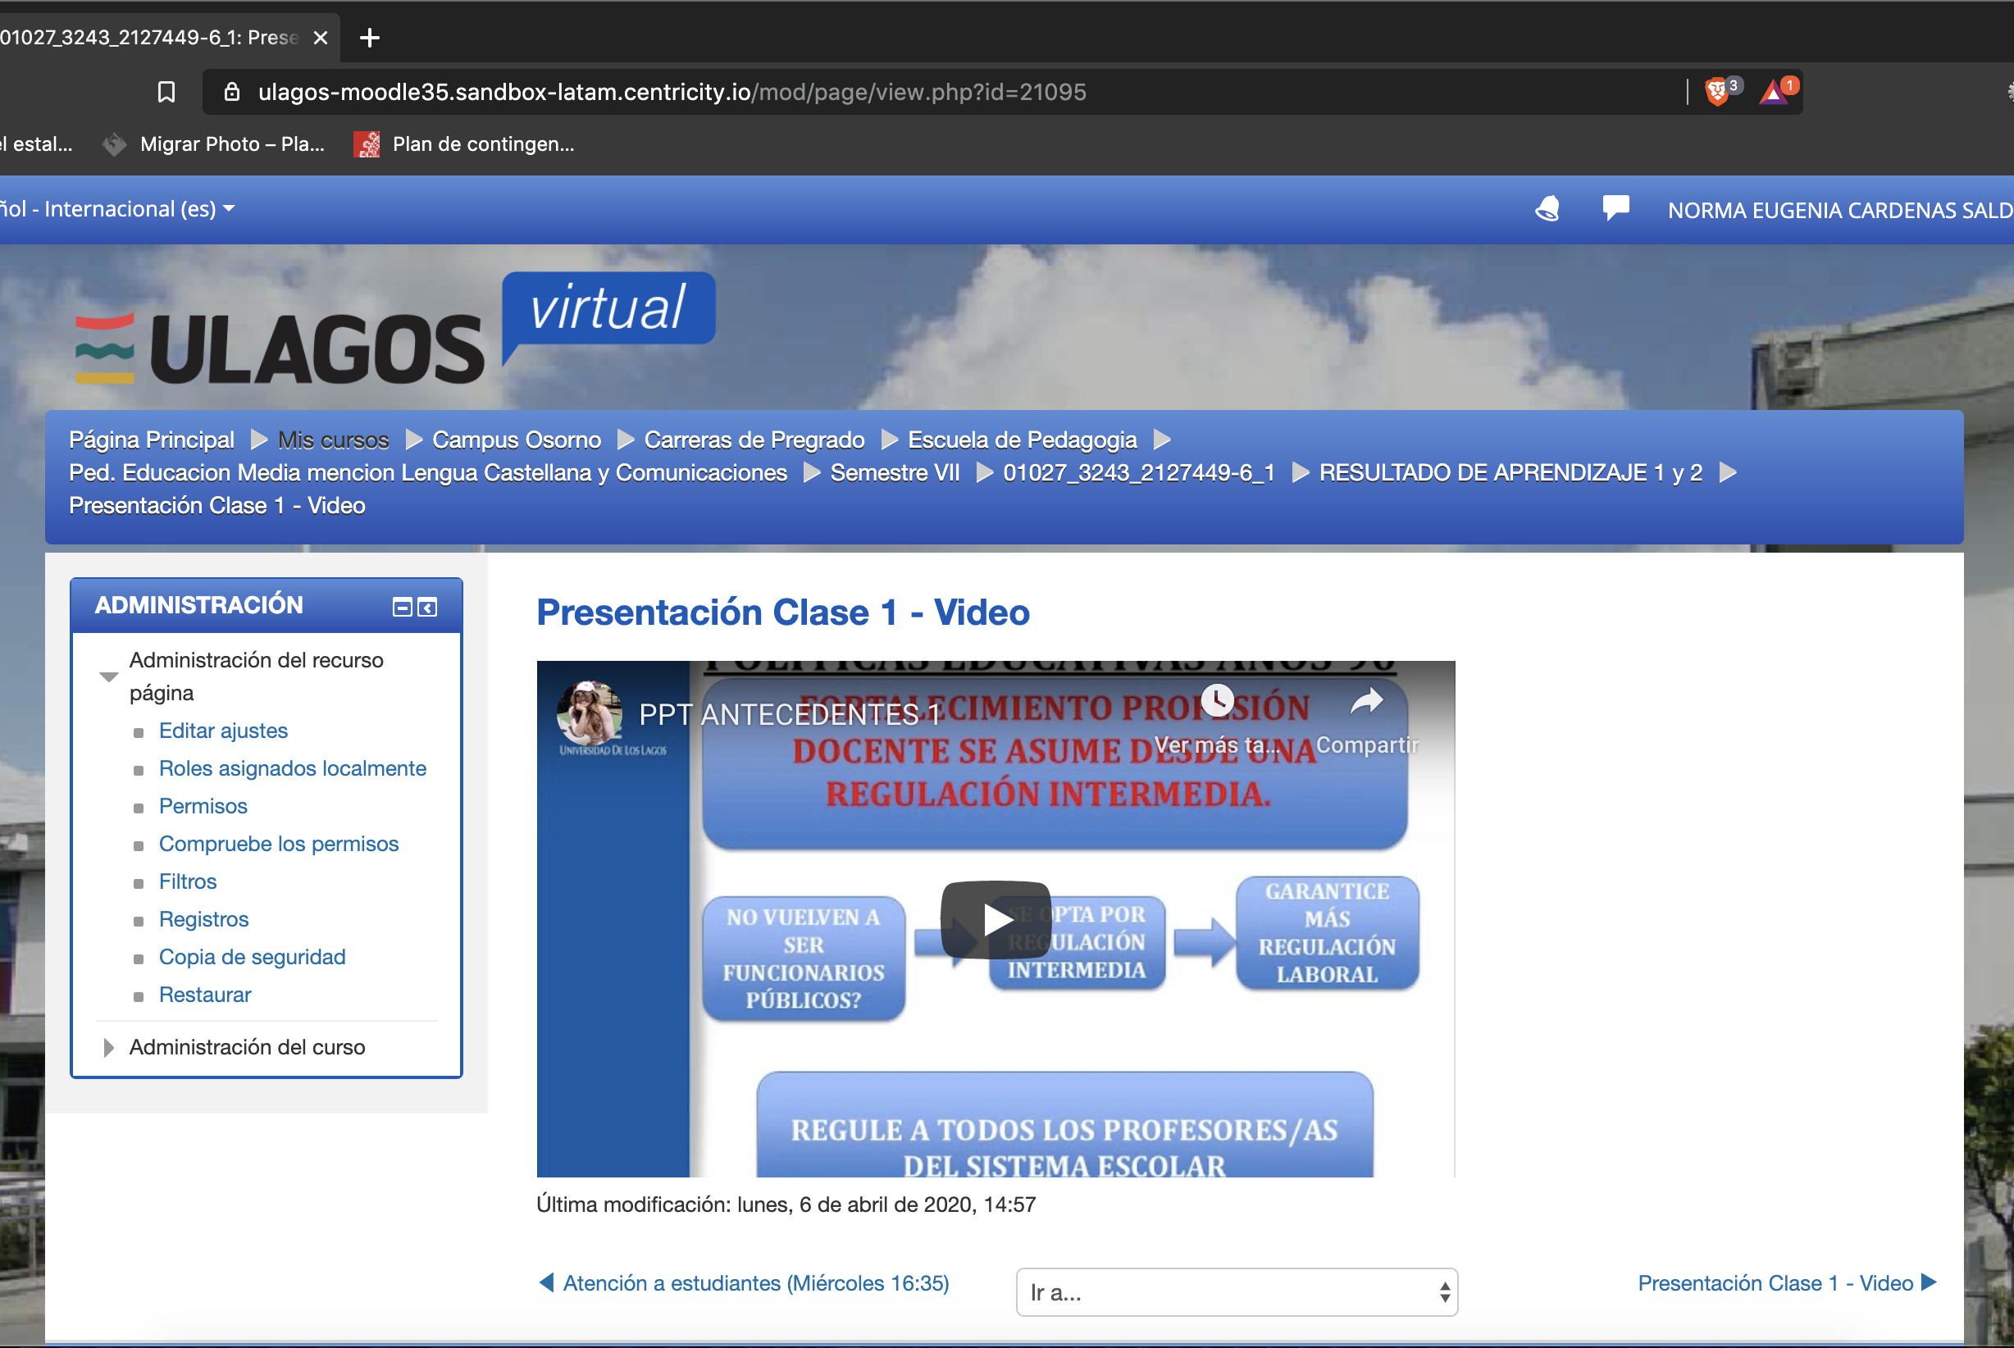
Task: Go to previous activity Atención a estudiantes
Action: [744, 1283]
